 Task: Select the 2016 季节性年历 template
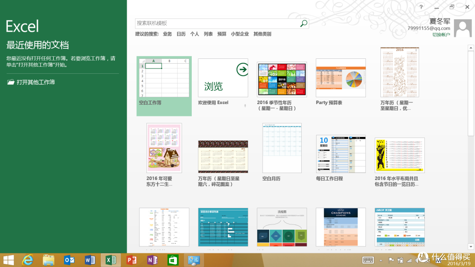tap(282, 79)
